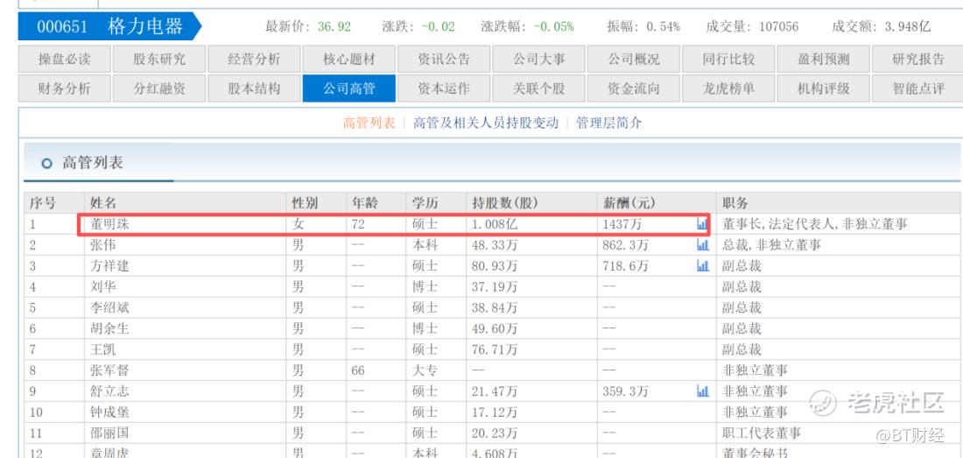Click the 高管列表 sub-navigation link
This screenshot has height=458, width=963.
(x=369, y=123)
